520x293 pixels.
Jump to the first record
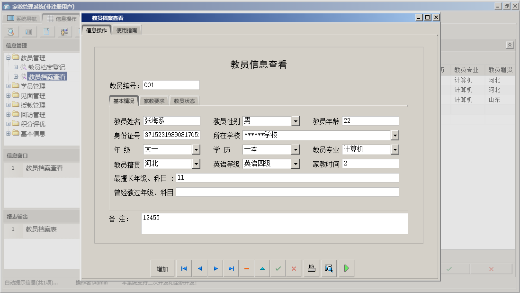pos(184,268)
